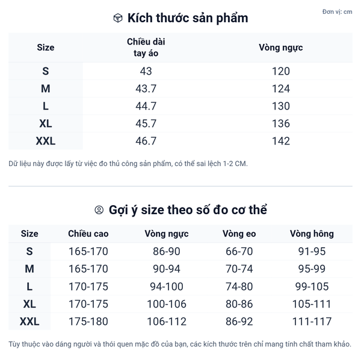Select the 43.7 sleeve length cell

[146, 88]
